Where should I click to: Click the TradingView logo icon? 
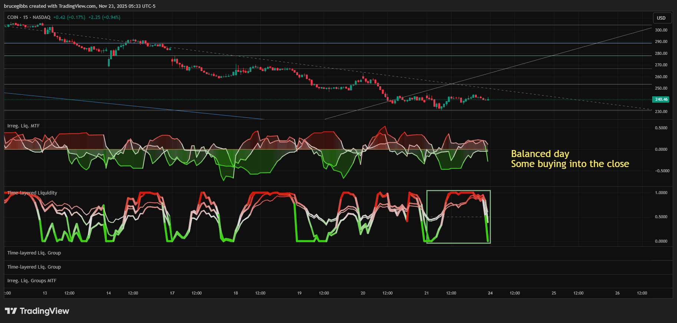[11, 311]
